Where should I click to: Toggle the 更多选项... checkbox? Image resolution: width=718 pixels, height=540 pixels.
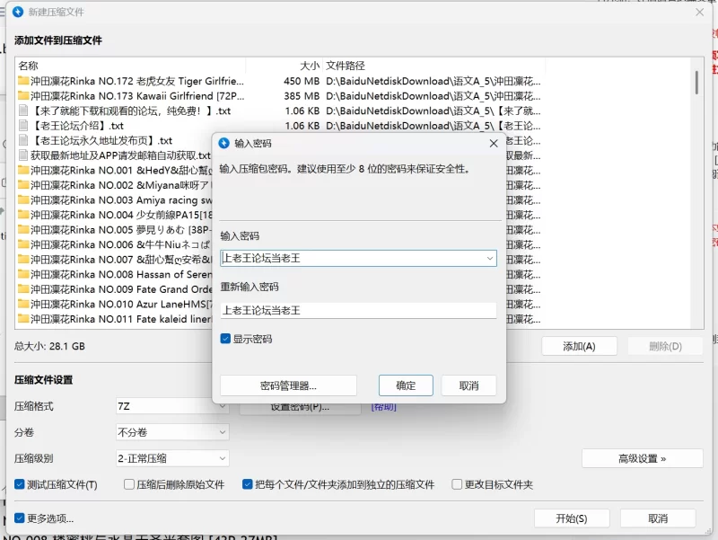click(x=19, y=518)
